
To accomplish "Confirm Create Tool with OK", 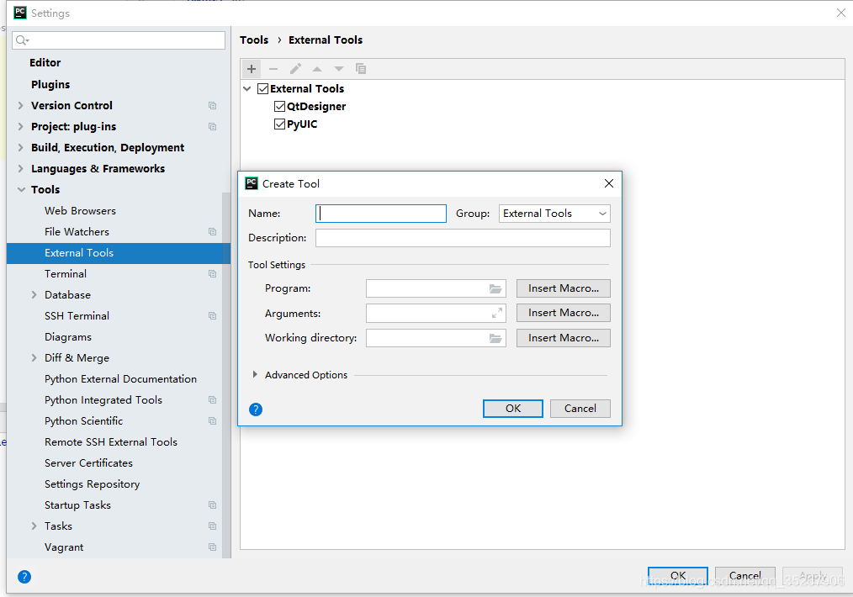I will (x=512, y=409).
